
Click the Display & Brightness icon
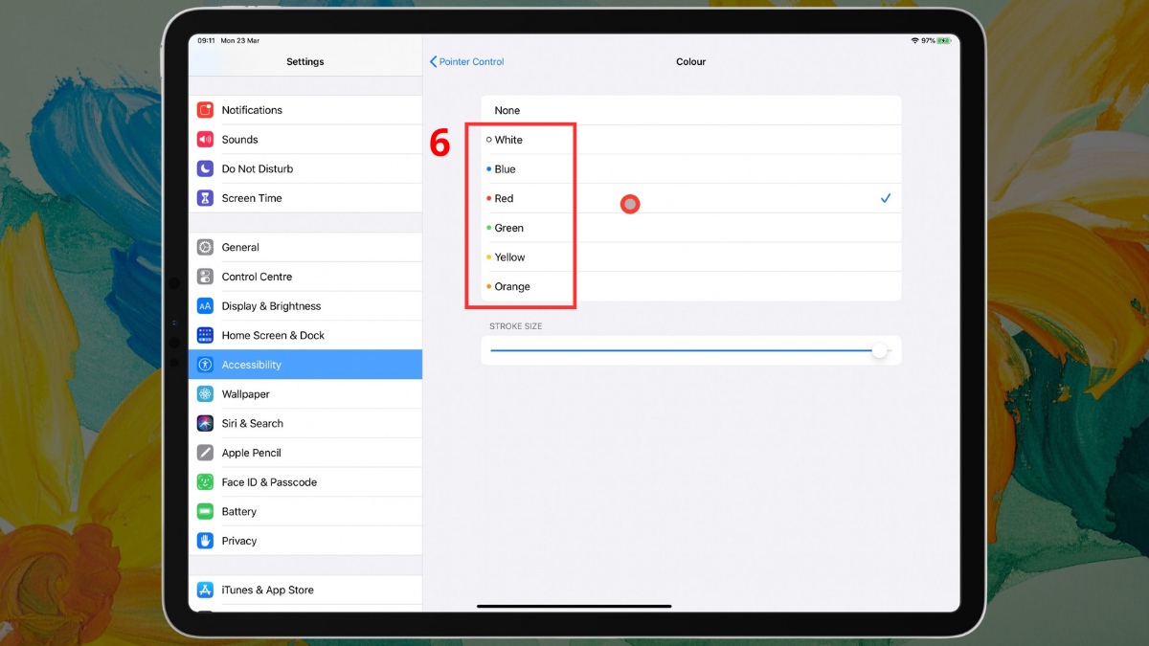coord(204,305)
